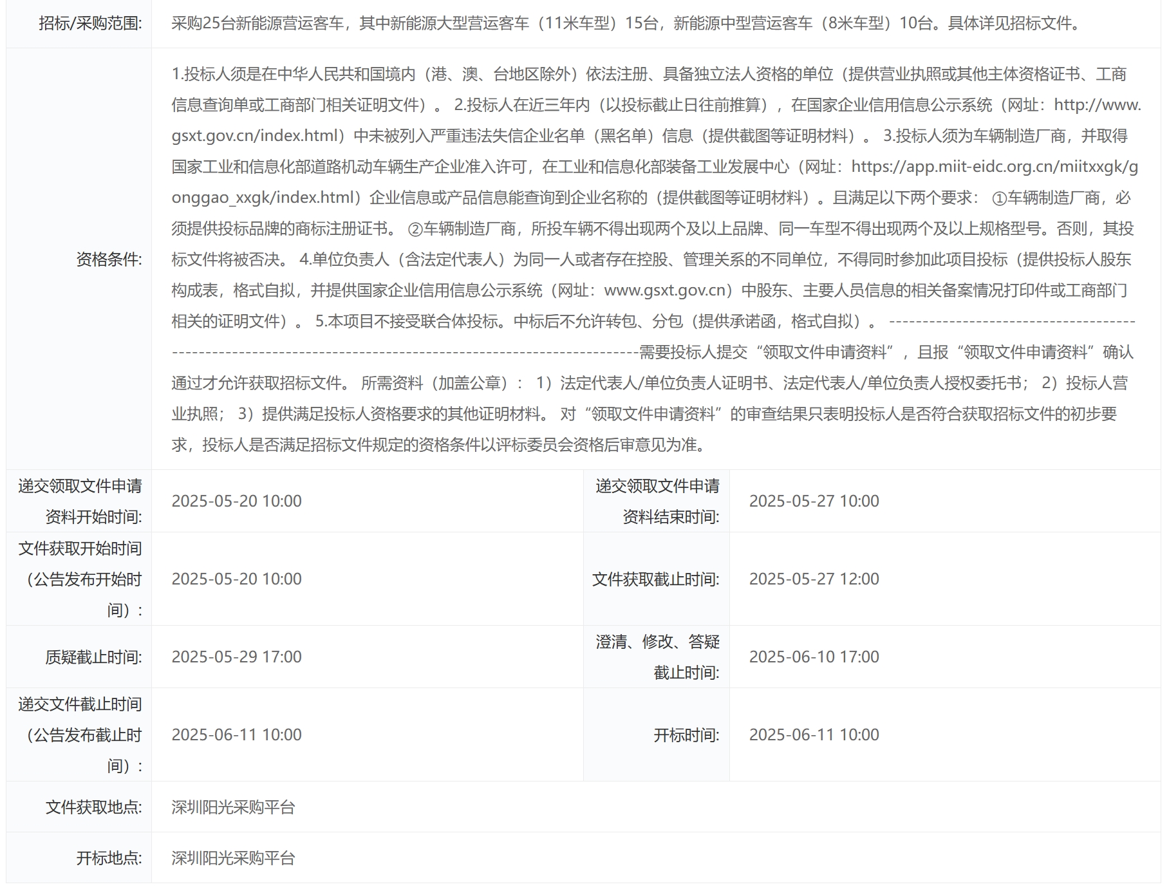Click the 开标时间 label
Screen dimensions: 1169x889
click(686, 735)
